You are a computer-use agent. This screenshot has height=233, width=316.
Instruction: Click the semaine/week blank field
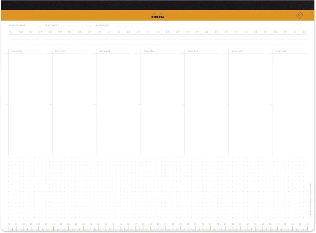(34, 25)
